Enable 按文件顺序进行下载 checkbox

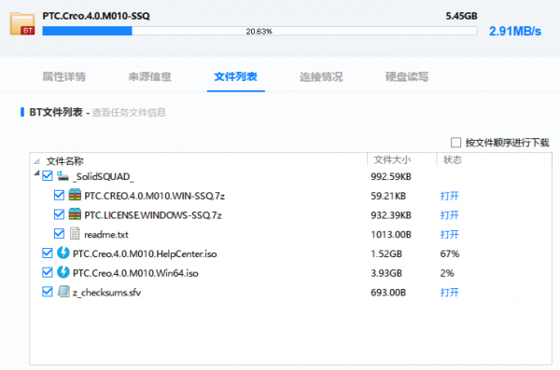click(455, 143)
